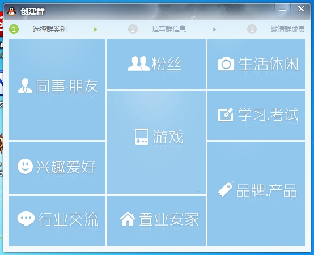
Task: Click step 3 邀请群成员 label
Action: pyautogui.click(x=287, y=29)
